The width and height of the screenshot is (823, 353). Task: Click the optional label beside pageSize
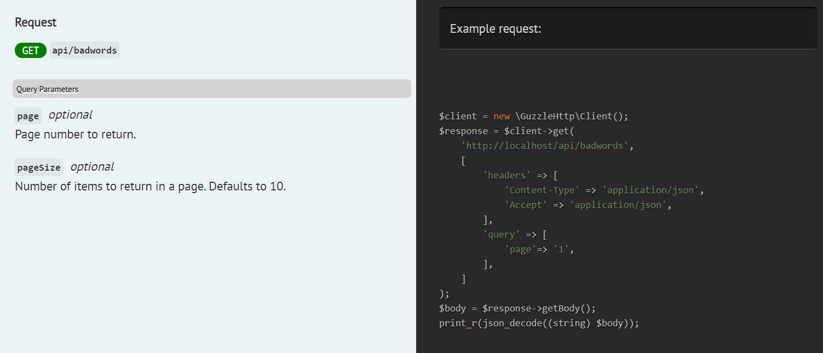[92, 167]
